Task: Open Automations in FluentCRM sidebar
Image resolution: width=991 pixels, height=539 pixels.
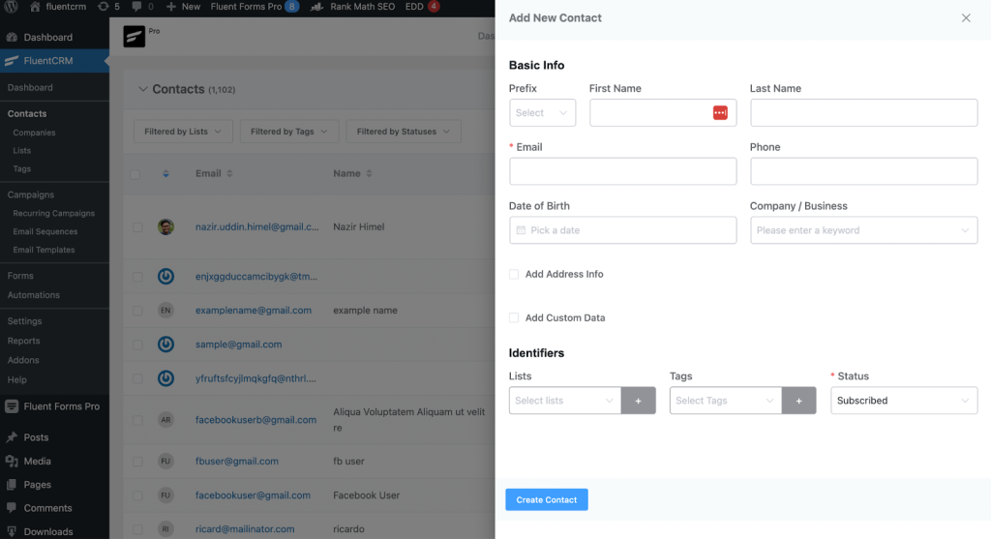Action: point(34,295)
